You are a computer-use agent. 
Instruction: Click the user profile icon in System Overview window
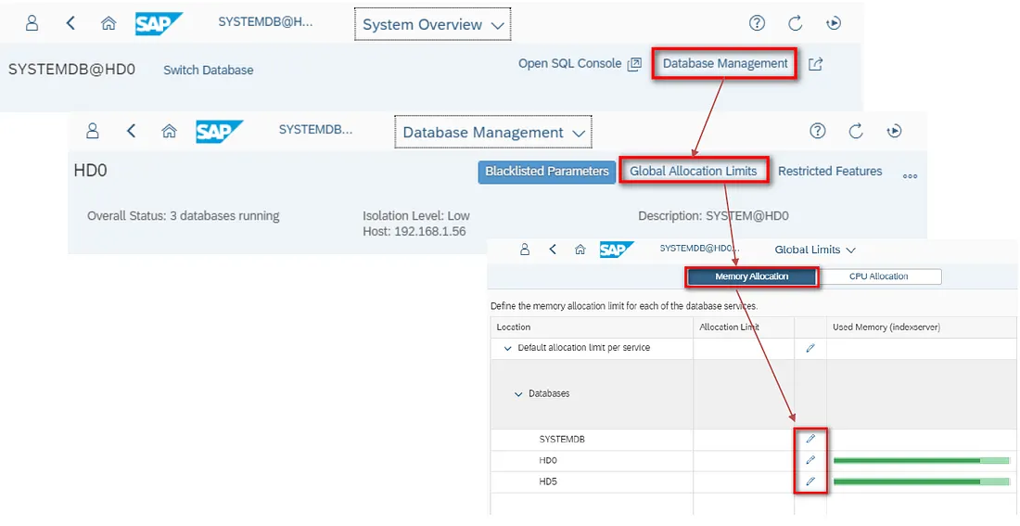(x=32, y=23)
